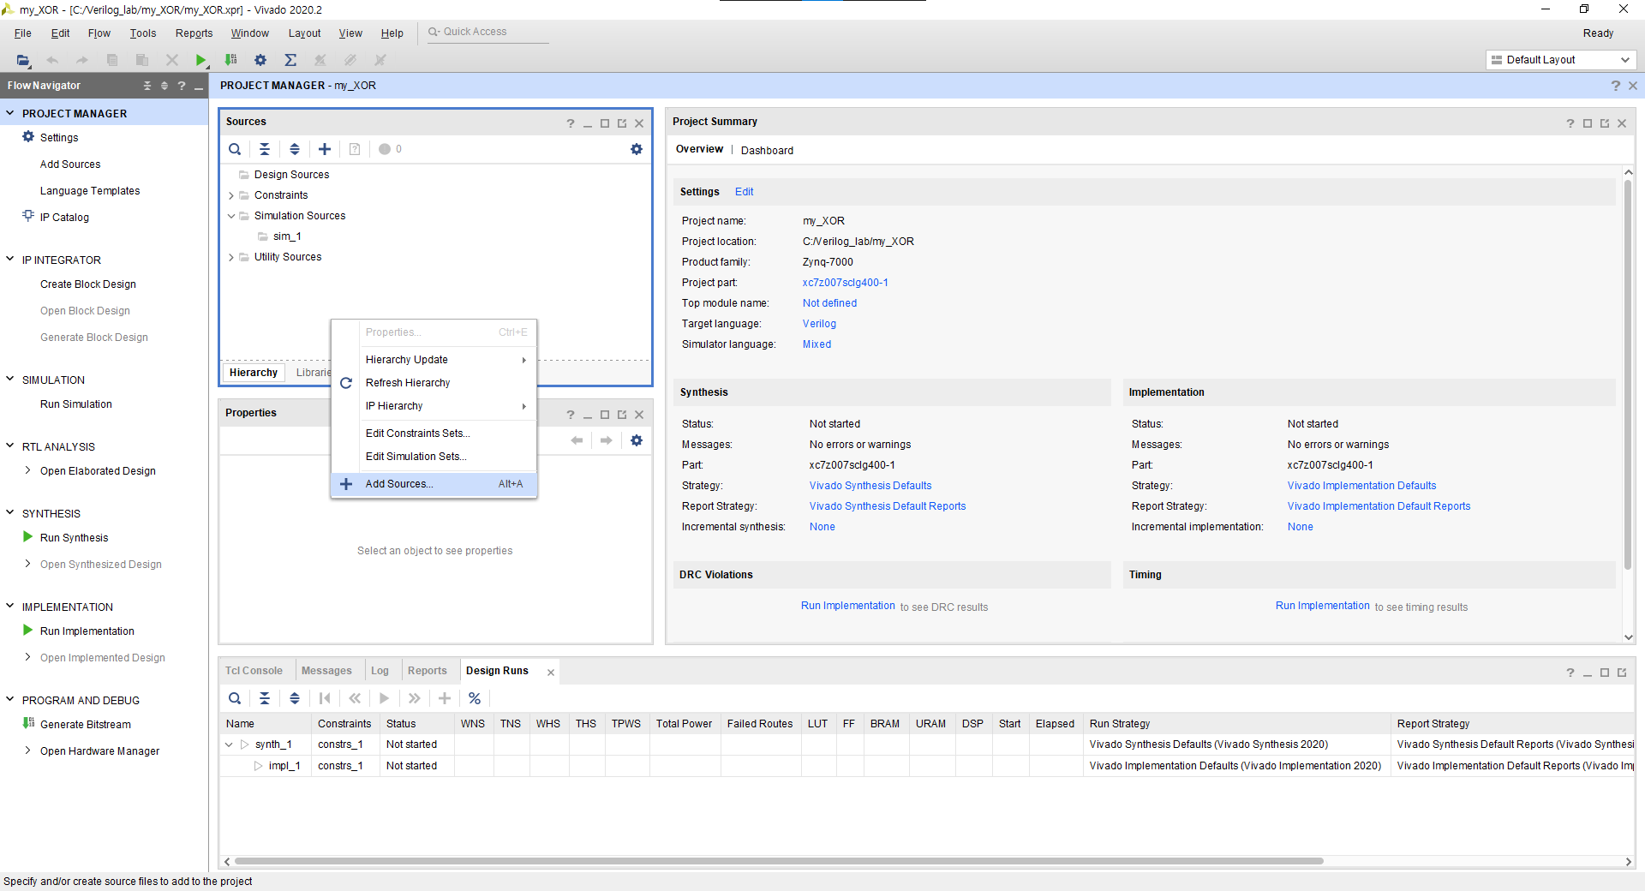
Task: Search in the Design Runs panel
Action: [235, 698]
